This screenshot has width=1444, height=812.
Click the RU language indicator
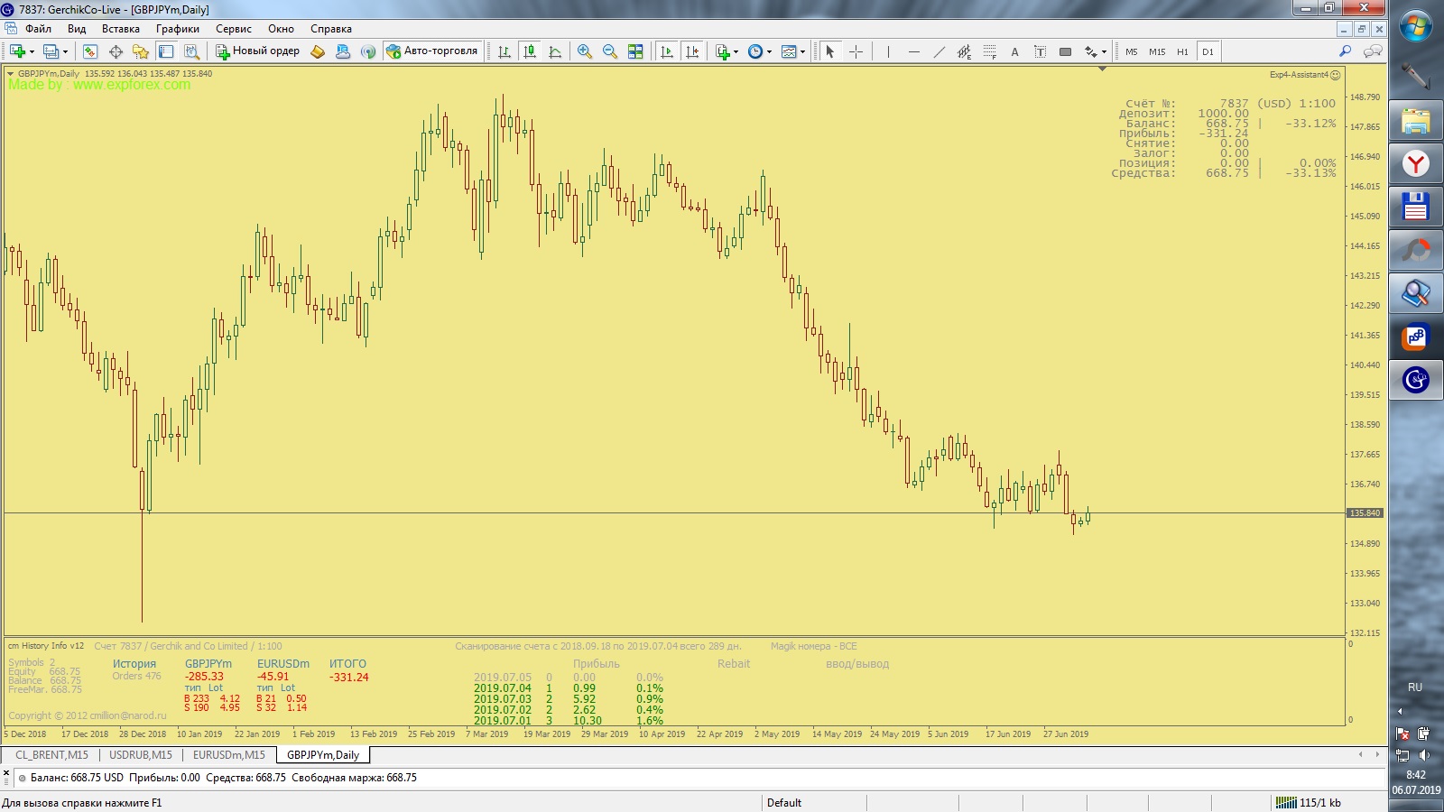coord(1415,687)
